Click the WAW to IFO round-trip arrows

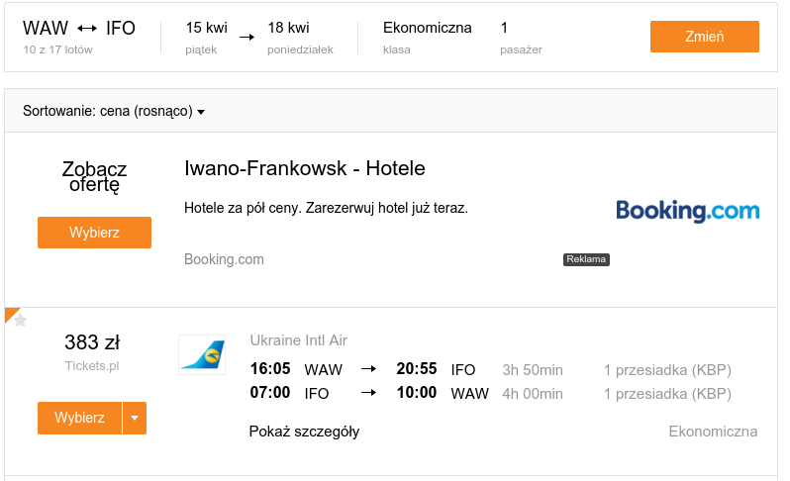(x=87, y=29)
